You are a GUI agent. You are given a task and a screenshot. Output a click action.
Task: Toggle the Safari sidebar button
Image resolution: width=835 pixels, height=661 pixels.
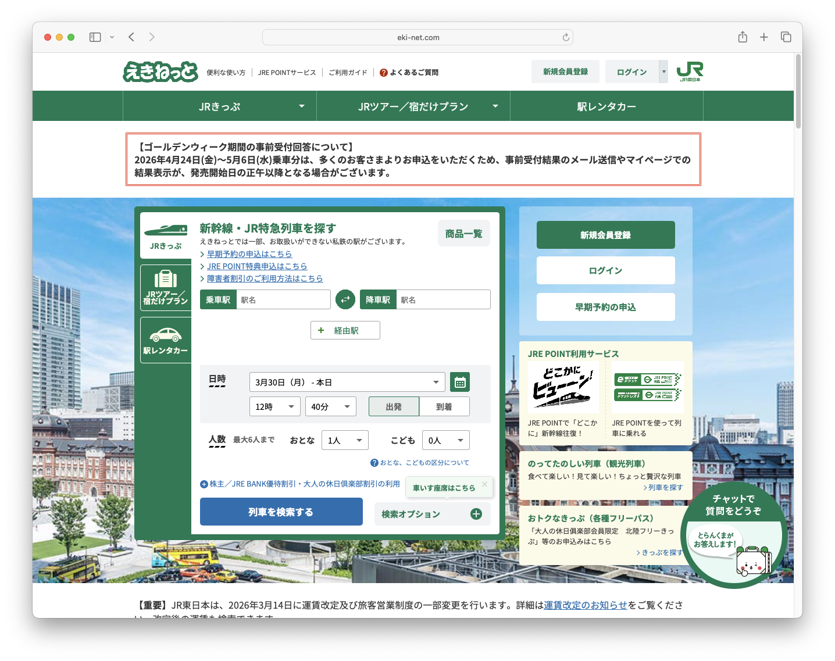pos(94,37)
